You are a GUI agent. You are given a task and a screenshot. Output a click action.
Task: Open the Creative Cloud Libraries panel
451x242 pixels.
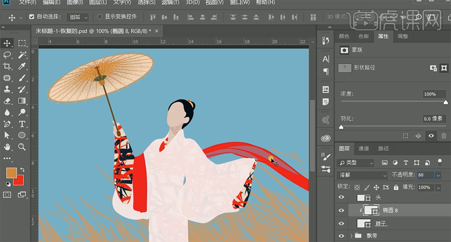point(326,138)
